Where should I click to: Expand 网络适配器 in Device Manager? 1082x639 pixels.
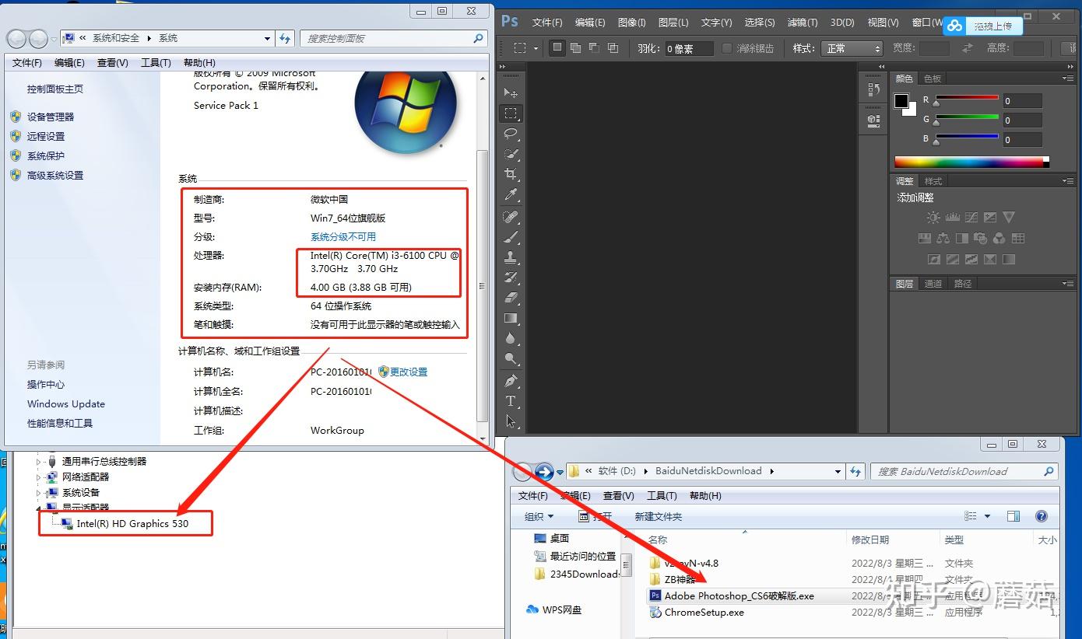coord(38,477)
